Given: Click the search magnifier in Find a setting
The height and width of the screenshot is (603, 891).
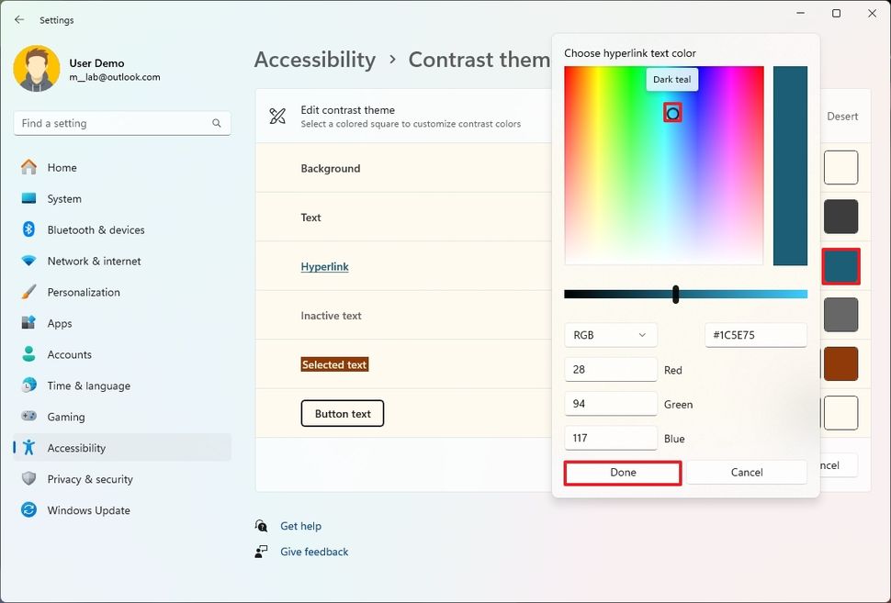Looking at the screenshot, I should pyautogui.click(x=216, y=122).
